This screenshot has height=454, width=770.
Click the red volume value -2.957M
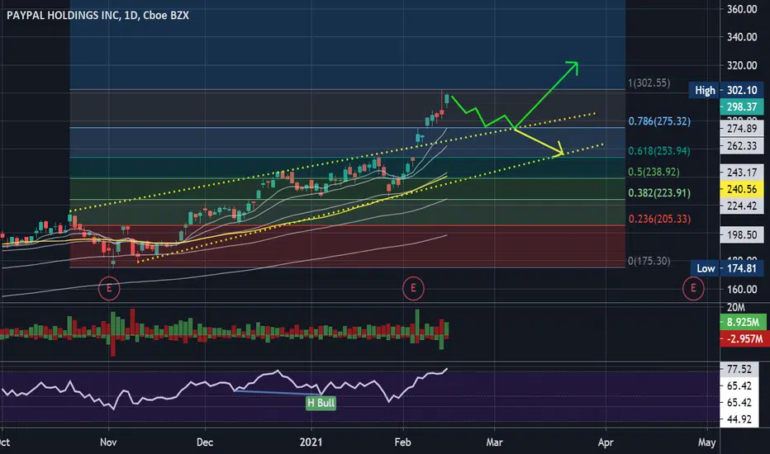744,338
